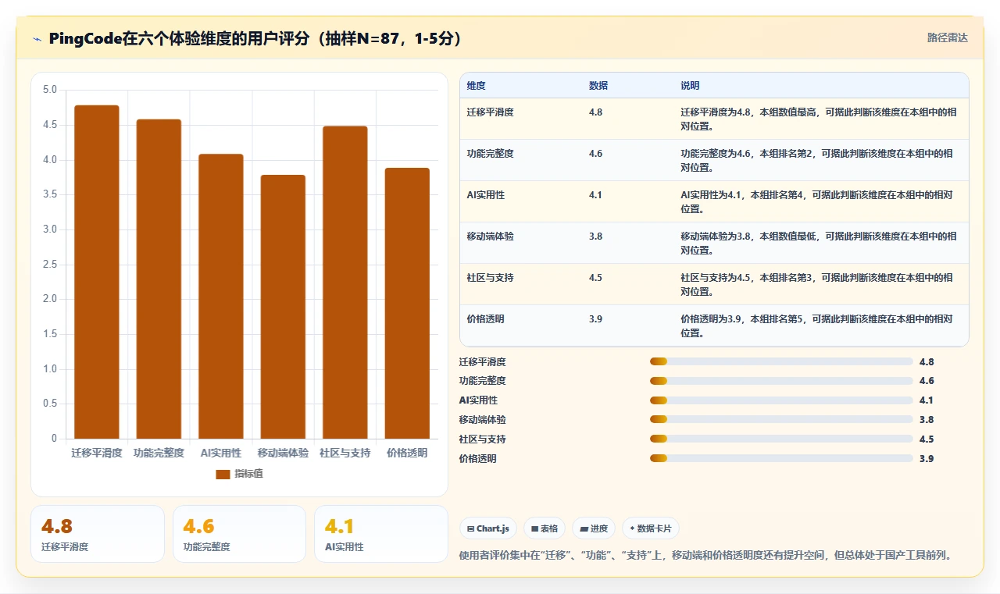This screenshot has height=594, width=1000.
Task: Click the 价格透明 bar in chart
Action: pyautogui.click(x=407, y=303)
